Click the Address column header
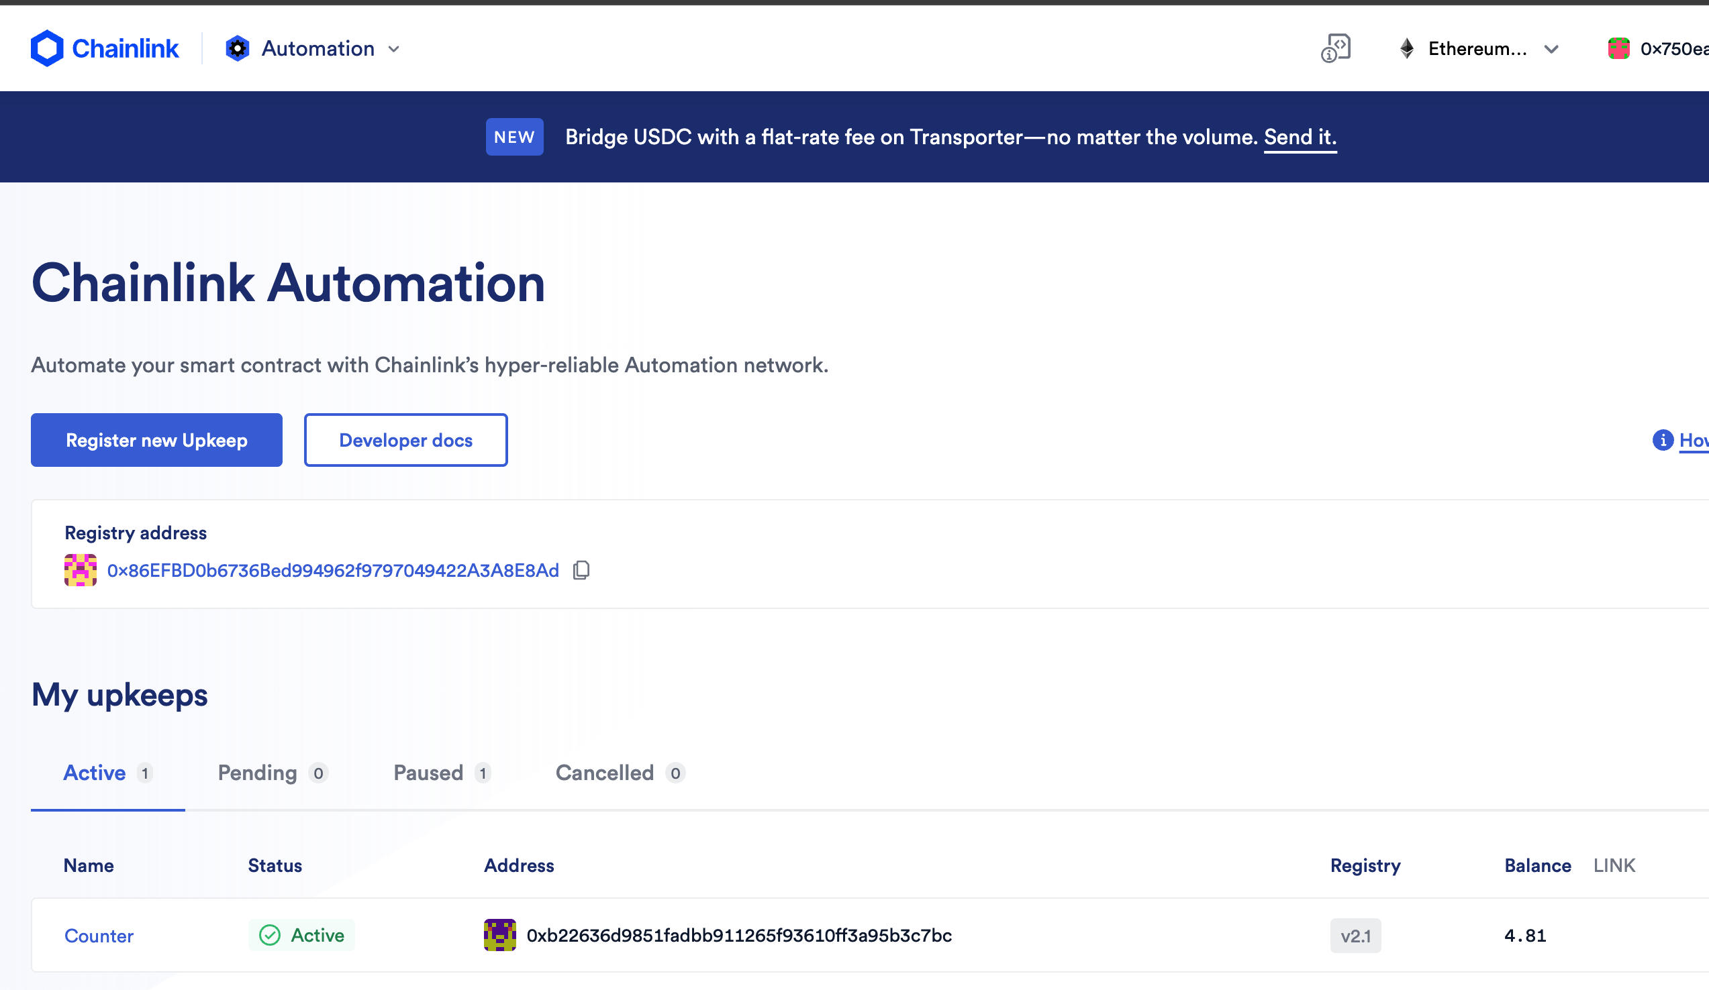1709x990 pixels. [519, 865]
